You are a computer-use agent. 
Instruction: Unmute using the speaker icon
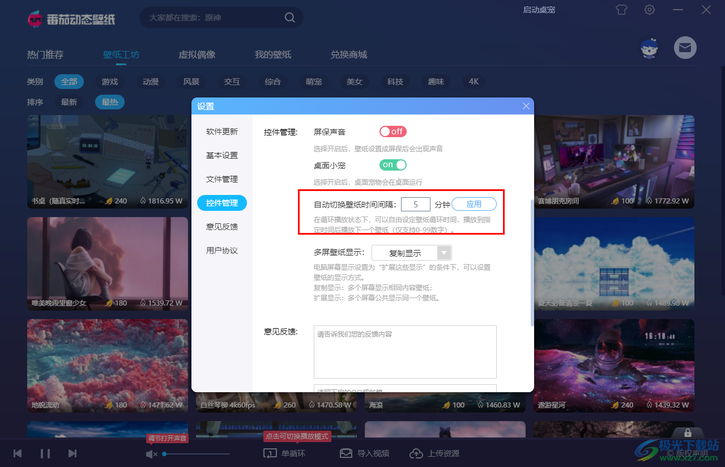point(151,454)
